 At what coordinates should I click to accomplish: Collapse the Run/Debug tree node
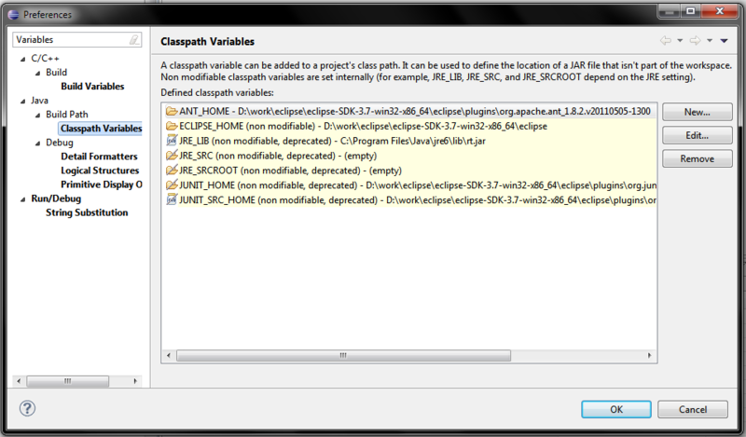tap(22, 199)
